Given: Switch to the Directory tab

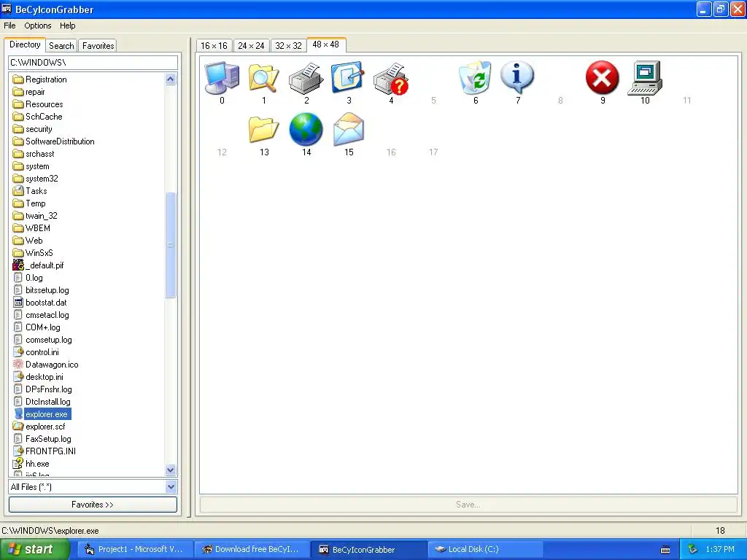Looking at the screenshot, I should (x=25, y=44).
